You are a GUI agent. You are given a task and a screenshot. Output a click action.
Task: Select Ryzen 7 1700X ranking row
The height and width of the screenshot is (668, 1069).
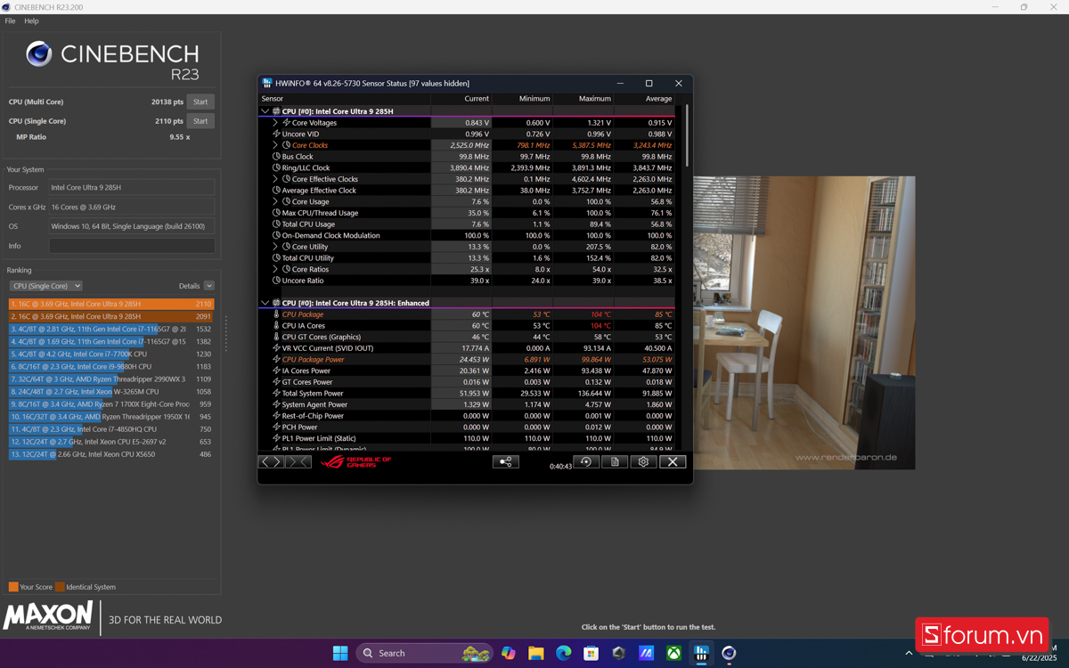111,403
